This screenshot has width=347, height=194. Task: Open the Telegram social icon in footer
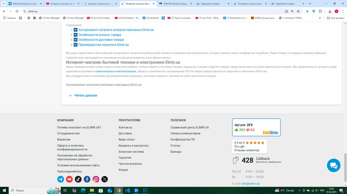tap(60, 179)
